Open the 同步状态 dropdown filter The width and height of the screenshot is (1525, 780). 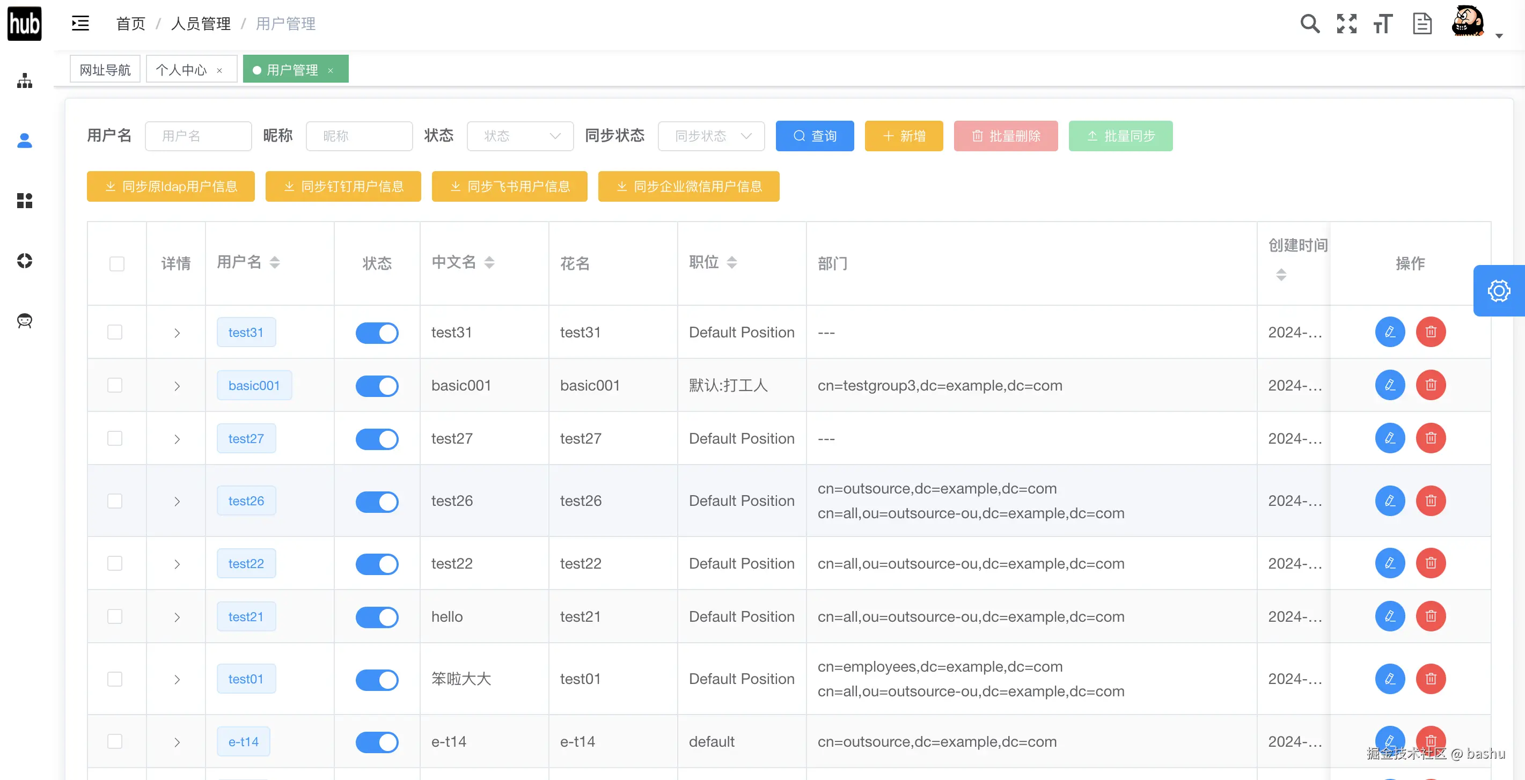coord(711,136)
